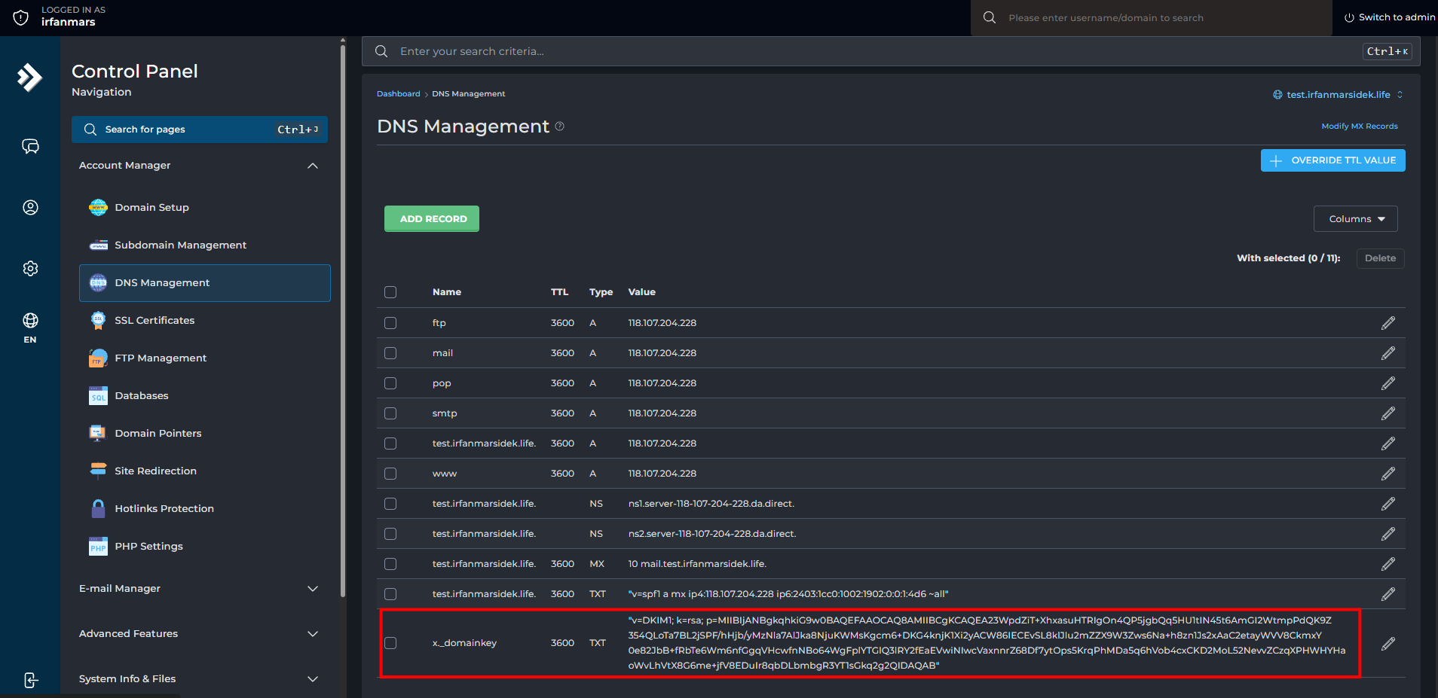Click the edit pencil for the ftp record
Image resolution: width=1438 pixels, height=698 pixels.
1388,323
